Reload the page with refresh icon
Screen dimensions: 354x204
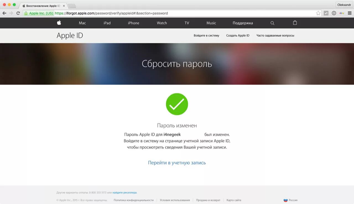point(18,13)
